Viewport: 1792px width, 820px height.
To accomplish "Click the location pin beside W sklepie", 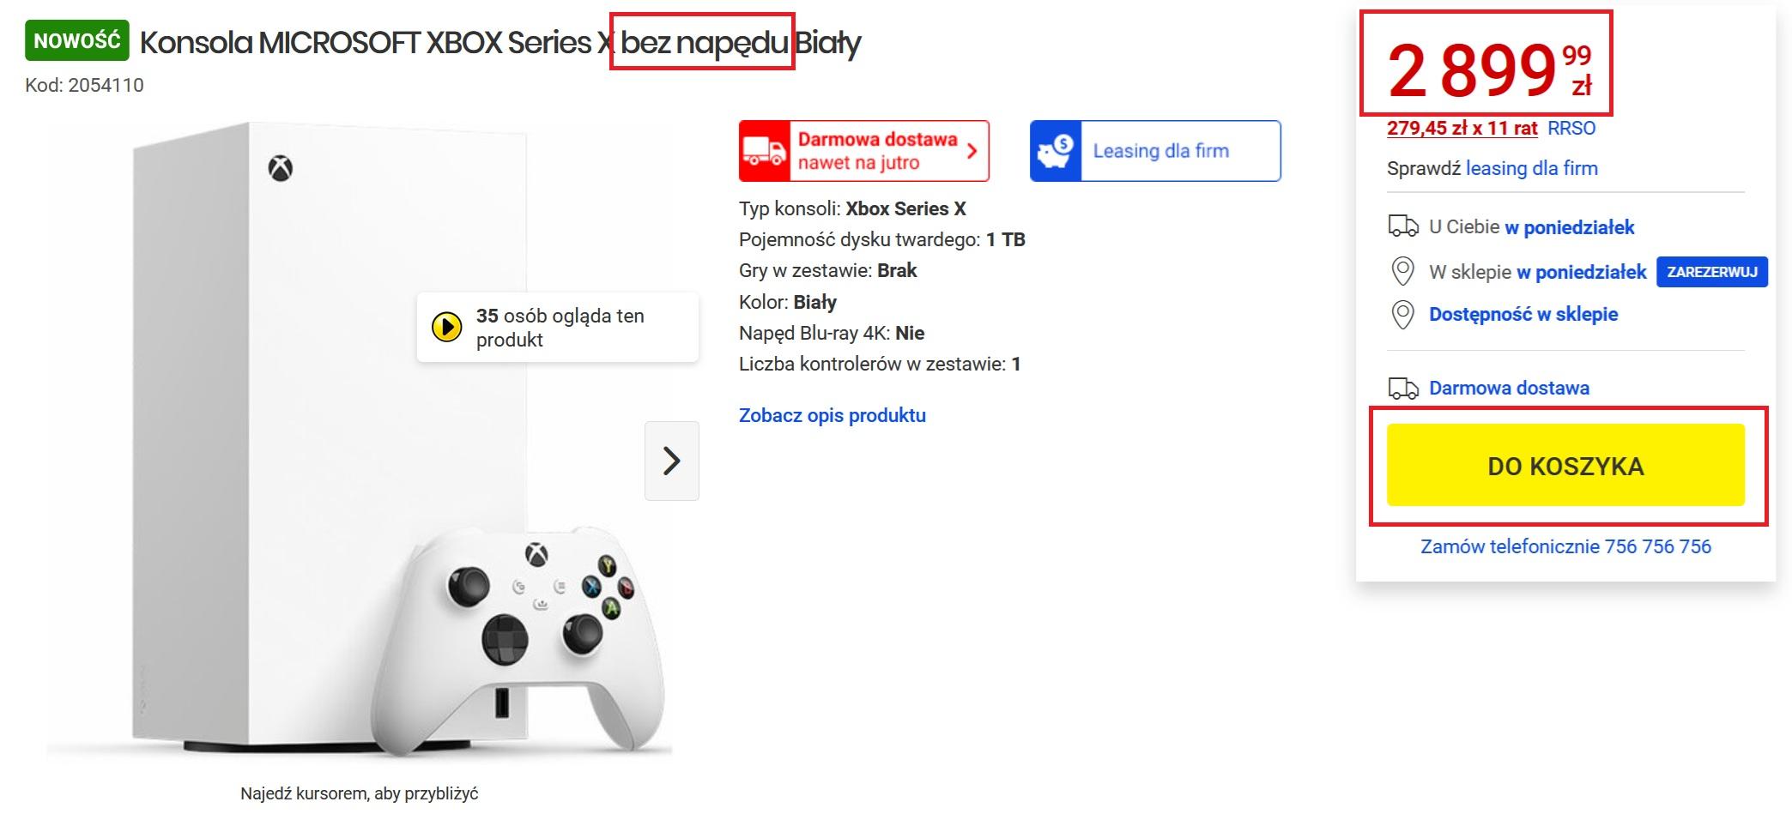I will pos(1402,272).
